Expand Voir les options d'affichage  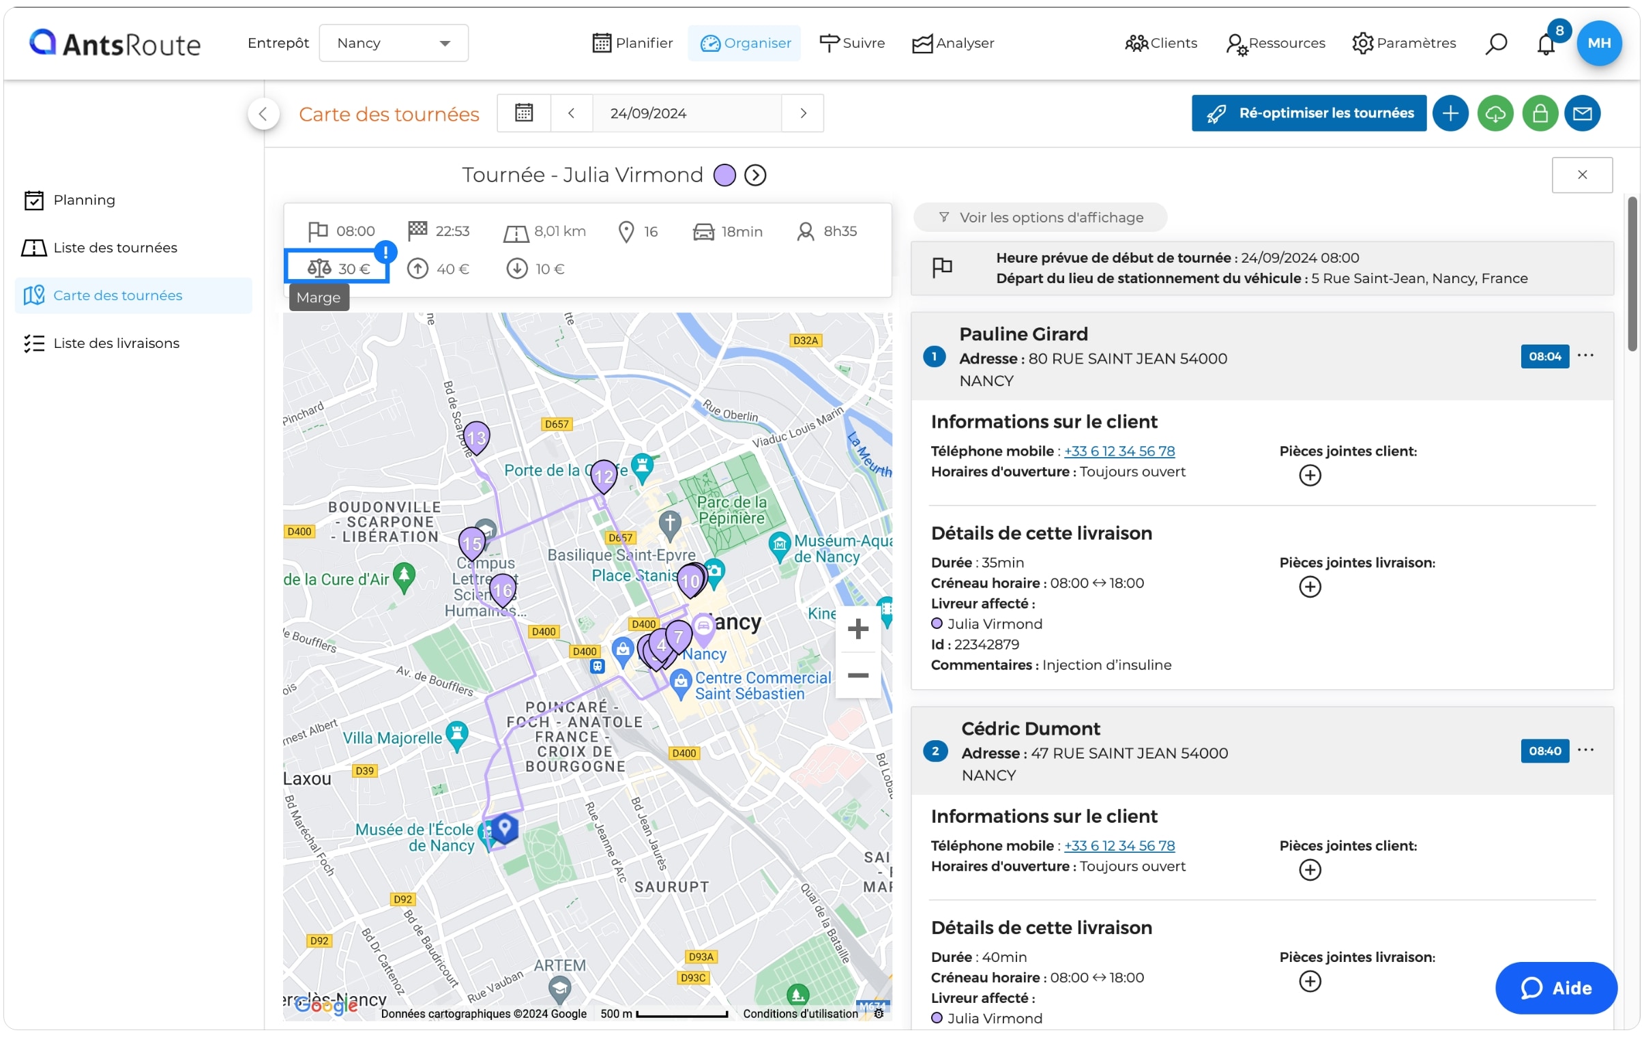pos(1040,218)
